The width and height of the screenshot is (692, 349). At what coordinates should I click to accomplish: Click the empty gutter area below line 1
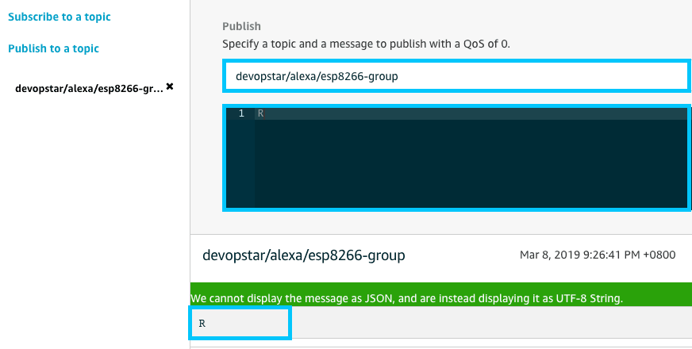[x=240, y=167]
